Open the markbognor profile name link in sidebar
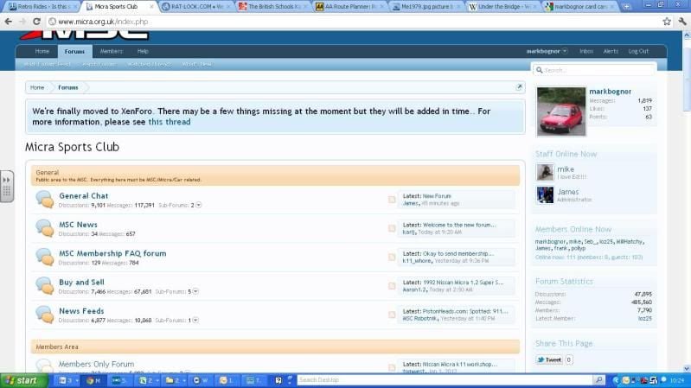691x388 pixels. pyautogui.click(x=611, y=91)
